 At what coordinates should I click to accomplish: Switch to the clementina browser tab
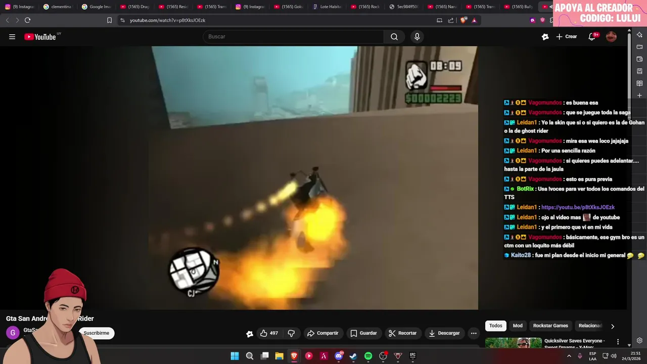click(58, 7)
